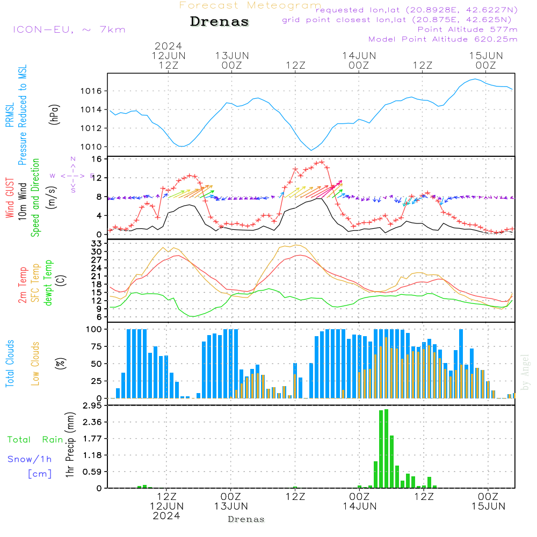
Task: Click the 'grid point closest lon,lat' line
Action: pyautogui.click(x=397, y=20)
